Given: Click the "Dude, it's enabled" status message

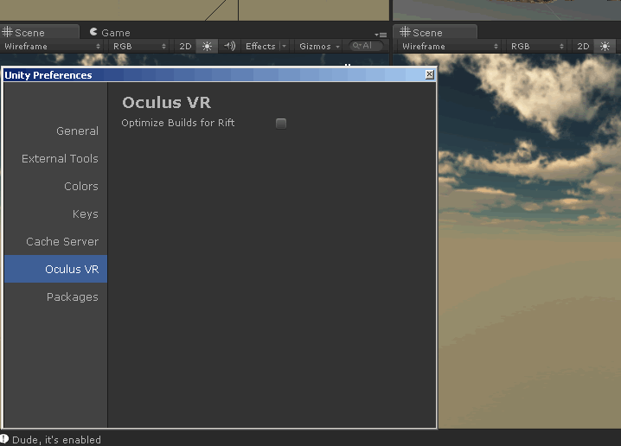Looking at the screenshot, I should 56,440.
